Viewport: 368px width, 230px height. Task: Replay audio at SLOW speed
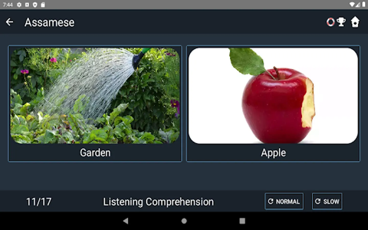tap(327, 201)
